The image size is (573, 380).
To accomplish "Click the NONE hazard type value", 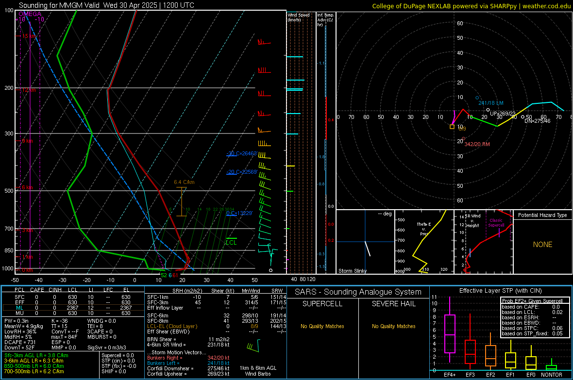I will point(542,245).
